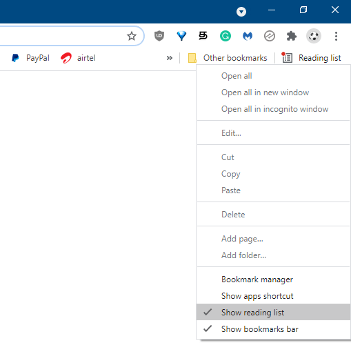Toggle Show apps shortcut
The width and height of the screenshot is (351, 363).
tap(273, 296)
